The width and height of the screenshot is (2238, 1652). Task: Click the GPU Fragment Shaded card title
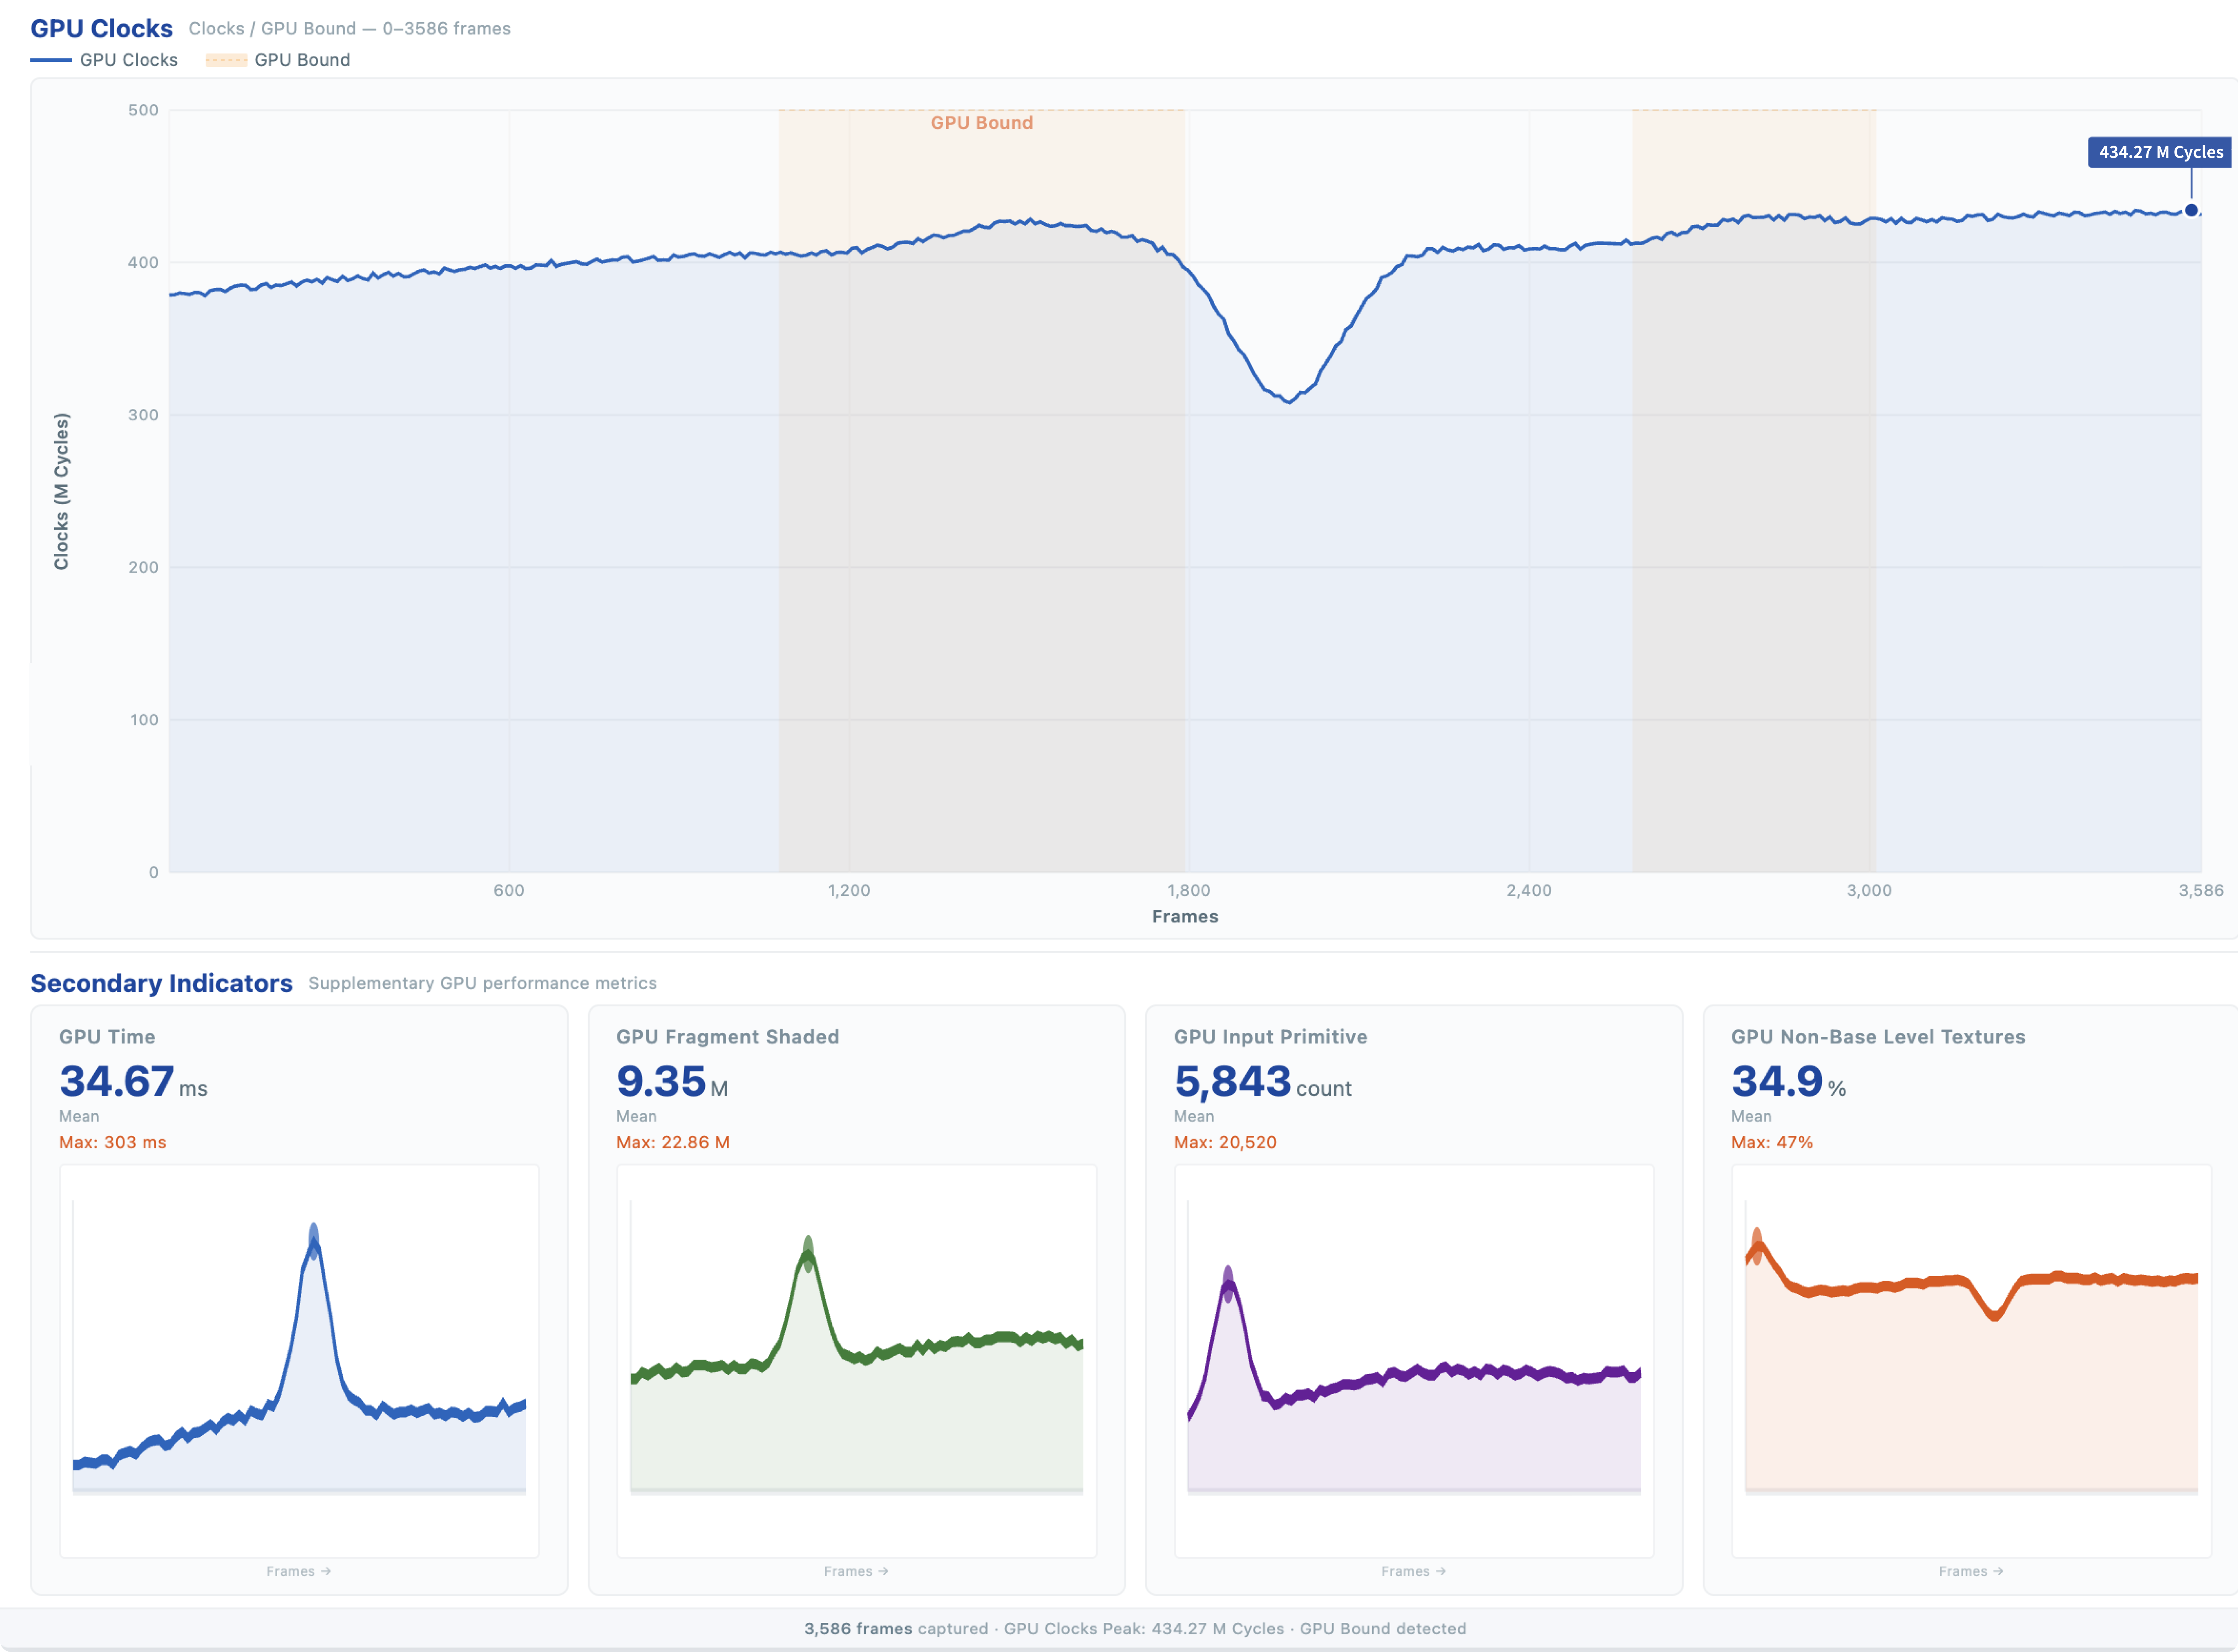728,1037
